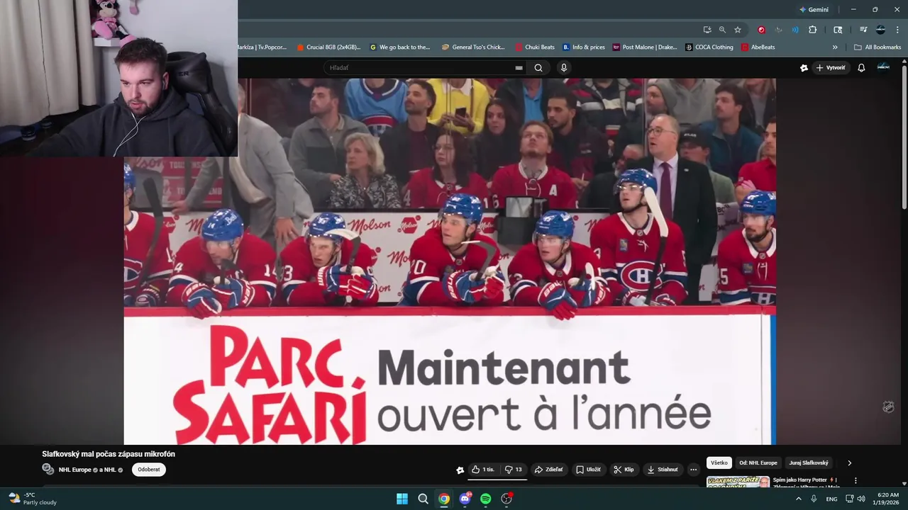Switch to Chrome in the taskbar
Screen dimensions: 908x510
coord(444,499)
